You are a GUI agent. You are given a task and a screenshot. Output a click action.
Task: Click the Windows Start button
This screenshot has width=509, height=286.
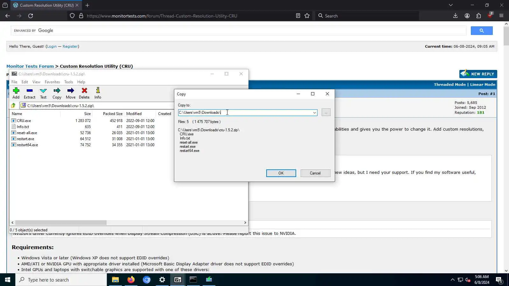pos(8,280)
